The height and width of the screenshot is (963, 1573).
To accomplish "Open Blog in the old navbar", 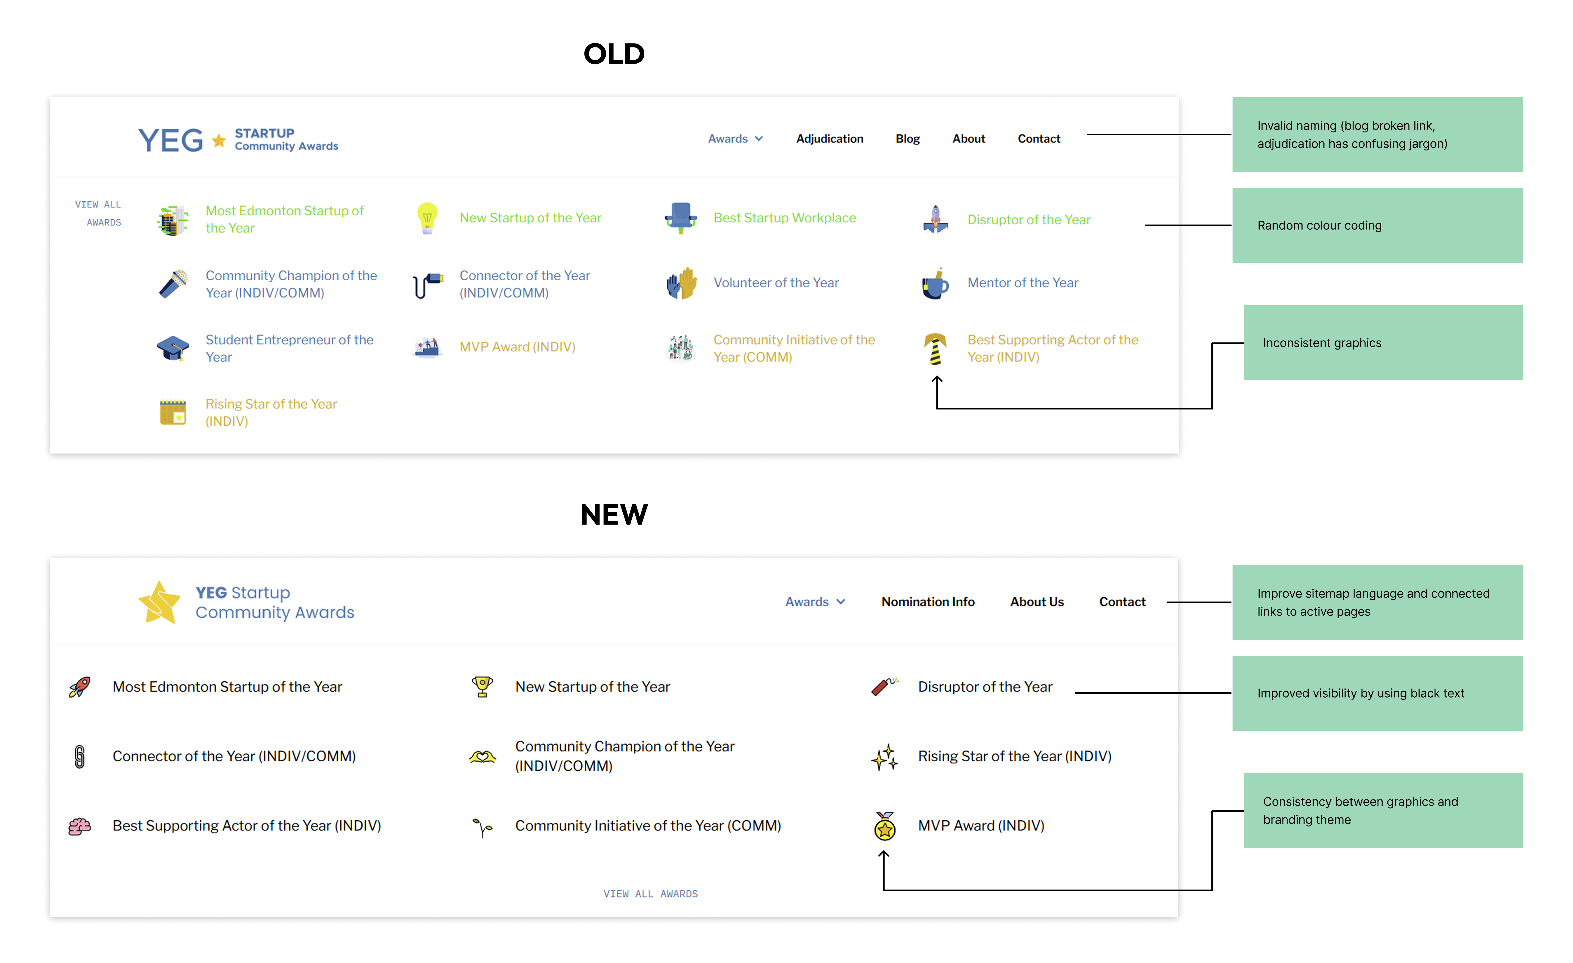I will point(907,138).
